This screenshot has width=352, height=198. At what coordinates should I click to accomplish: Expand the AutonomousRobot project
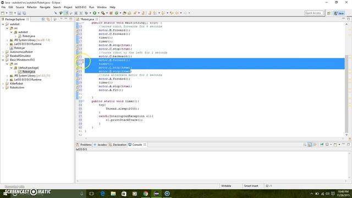point(3,52)
